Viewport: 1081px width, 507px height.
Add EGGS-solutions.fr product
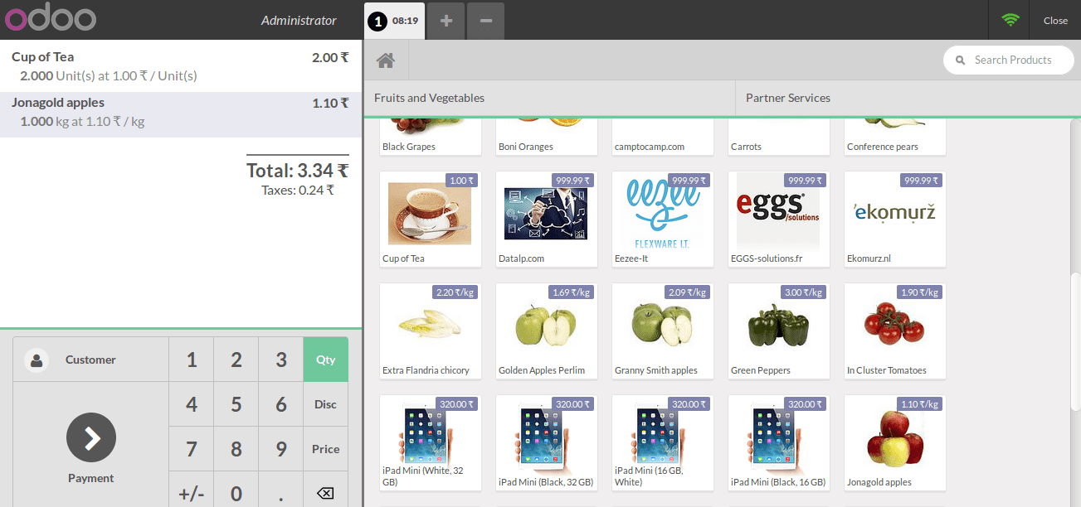point(779,220)
